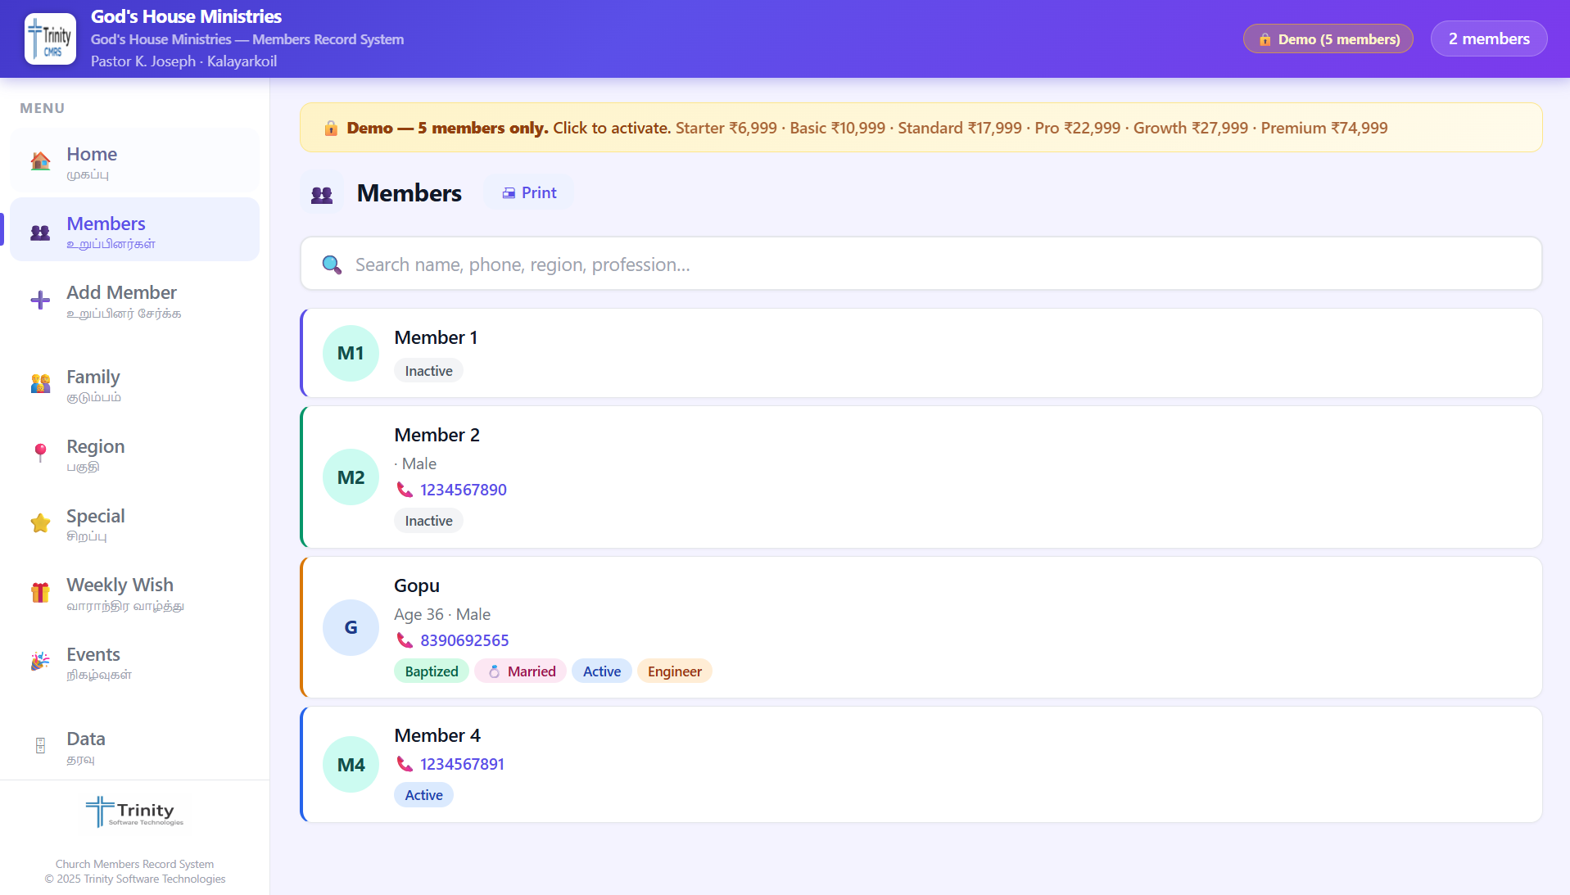This screenshot has width=1570, height=895.
Task: Click Member 4's phone number link
Action: [462, 764]
